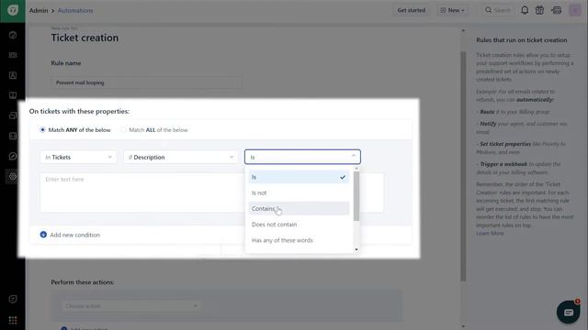Open the Tickets sidebar icon
This screenshot has width=588, height=330.
click(x=13, y=55)
